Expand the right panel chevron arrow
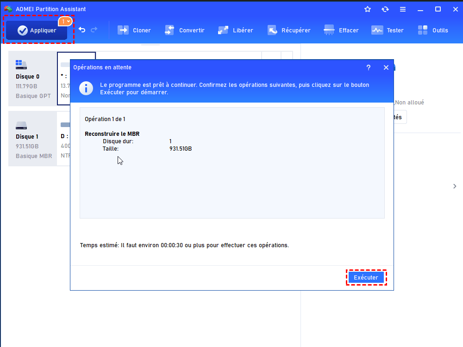 point(455,186)
